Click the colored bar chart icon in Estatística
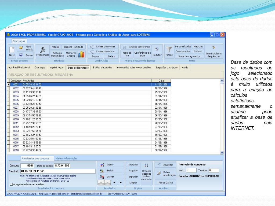Viewport: 275px width, 206px height. [81, 54]
